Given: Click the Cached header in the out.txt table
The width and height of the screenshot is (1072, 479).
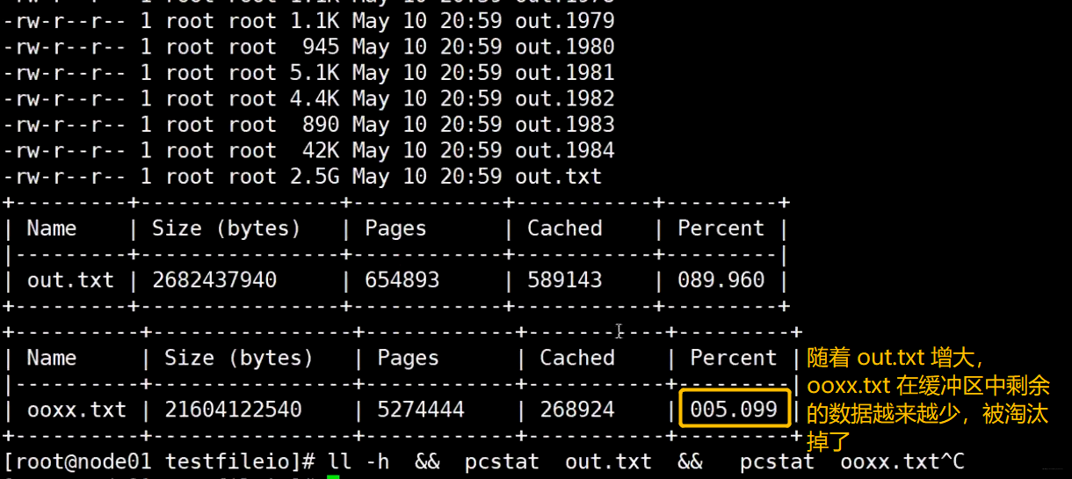Looking at the screenshot, I should [x=565, y=229].
